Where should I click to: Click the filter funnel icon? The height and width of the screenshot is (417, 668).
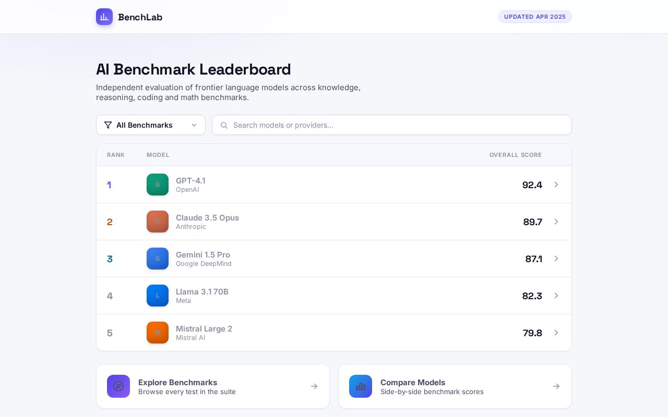[x=108, y=125]
